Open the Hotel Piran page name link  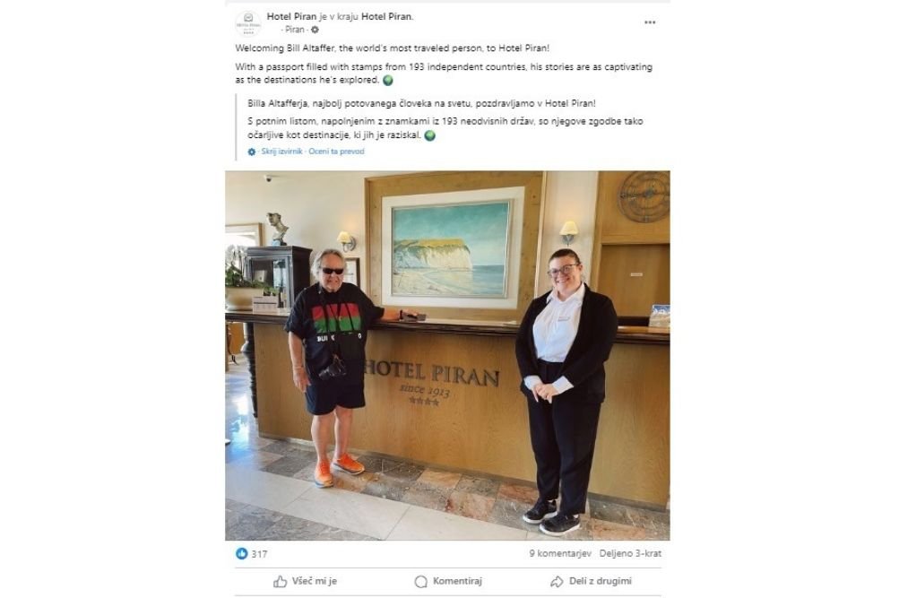[291, 17]
